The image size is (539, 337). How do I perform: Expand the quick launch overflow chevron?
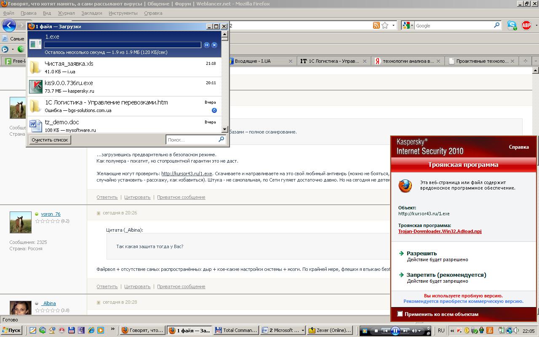coord(112,329)
